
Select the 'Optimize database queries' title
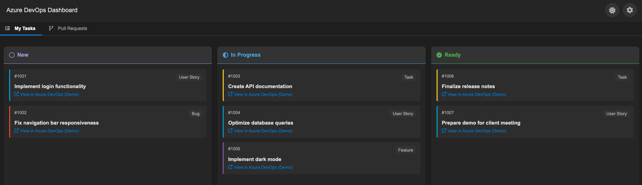tap(261, 123)
